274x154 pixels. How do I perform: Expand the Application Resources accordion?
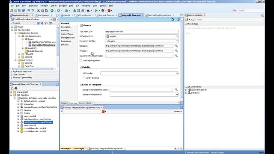[x=34, y=71]
